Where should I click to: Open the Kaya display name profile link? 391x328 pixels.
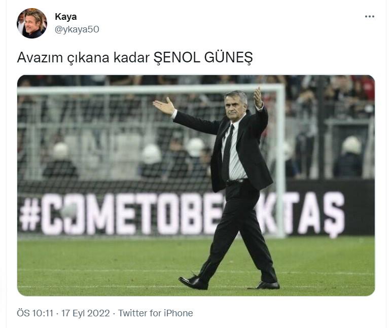click(65, 17)
